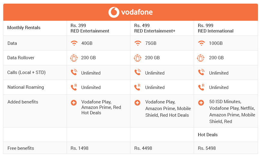Click the plus icon in RED Entertainment+ benefits
Image resolution: width=261 pixels, height=157 pixels.
click(137, 103)
